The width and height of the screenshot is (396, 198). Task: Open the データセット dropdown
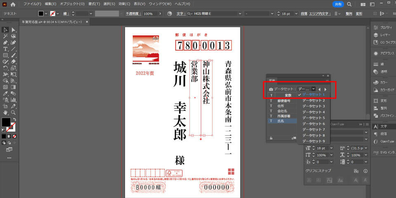pos(313,89)
